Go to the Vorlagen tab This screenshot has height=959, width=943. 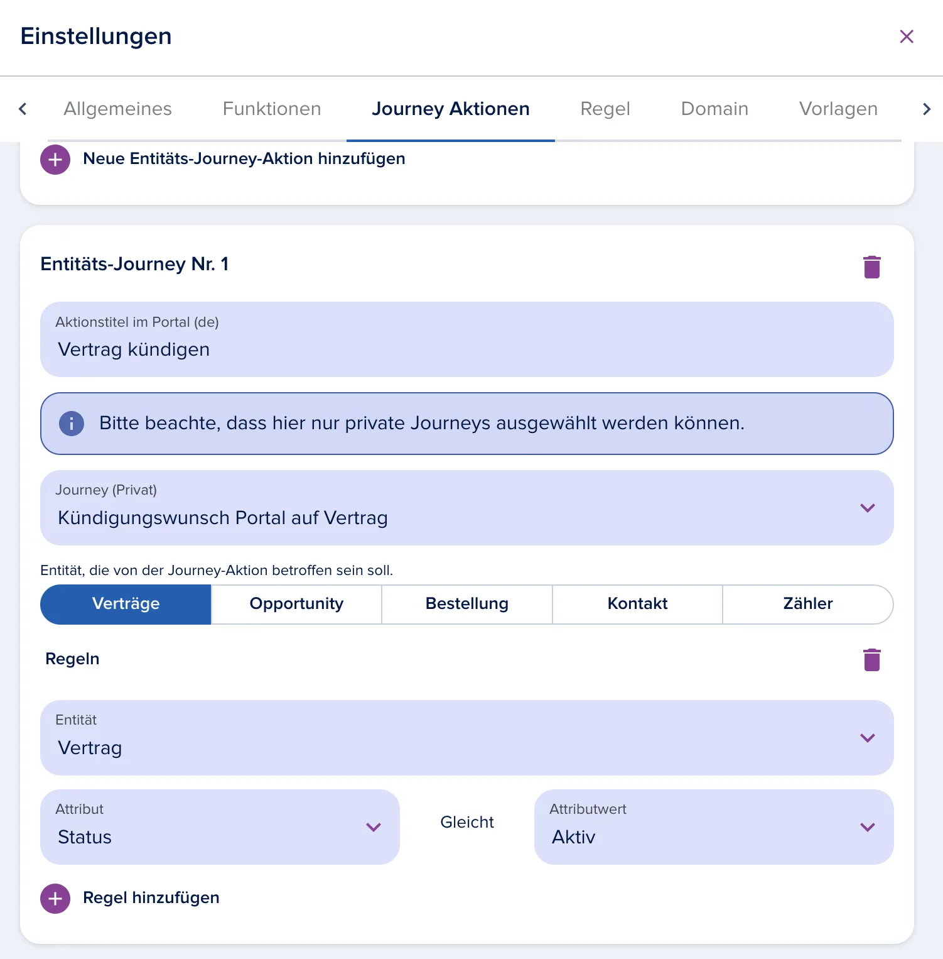pyautogui.click(x=838, y=109)
